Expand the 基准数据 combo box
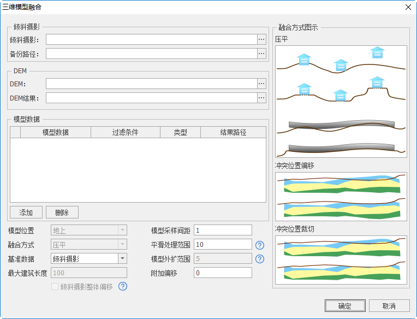The width and height of the screenshot is (417, 319). [x=122, y=259]
